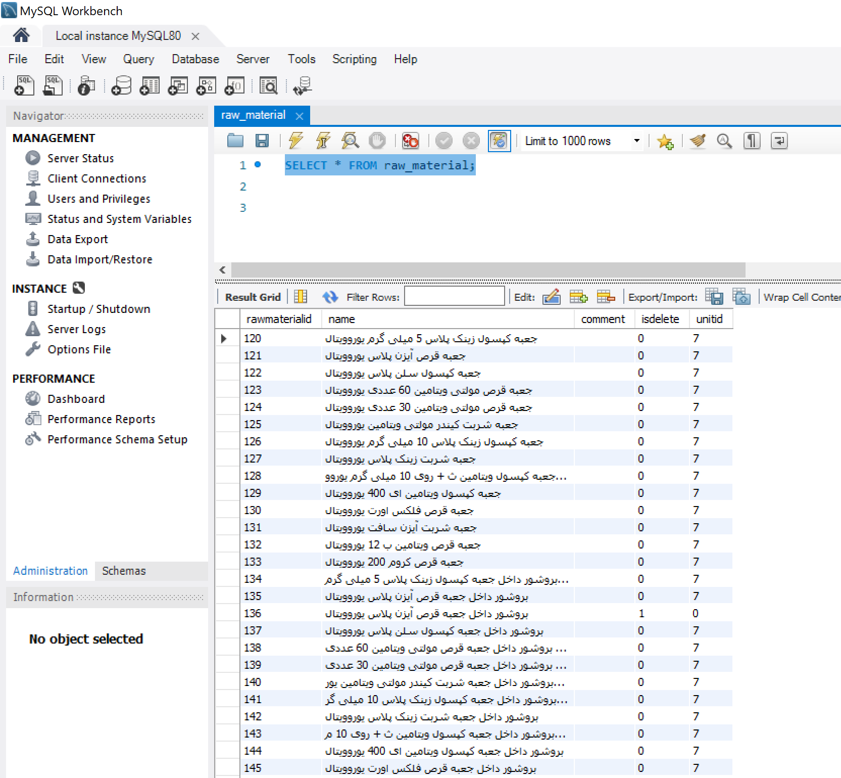The width and height of the screenshot is (841, 778).
Task: Create a new table icon
Action: [x=150, y=85]
